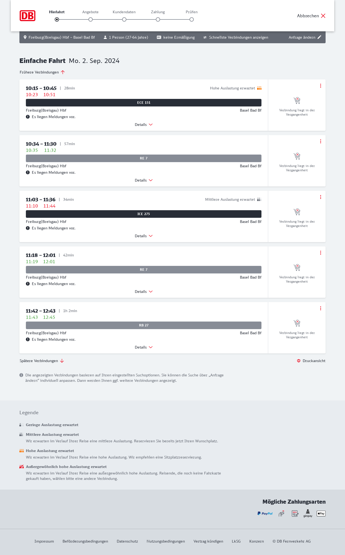Open three-dot menu for ICE 275 connection
The image size is (345, 555).
click(320, 197)
